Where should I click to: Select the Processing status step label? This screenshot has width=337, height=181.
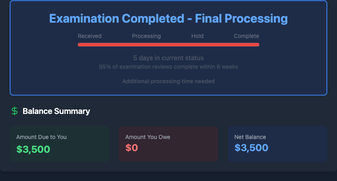(x=146, y=36)
